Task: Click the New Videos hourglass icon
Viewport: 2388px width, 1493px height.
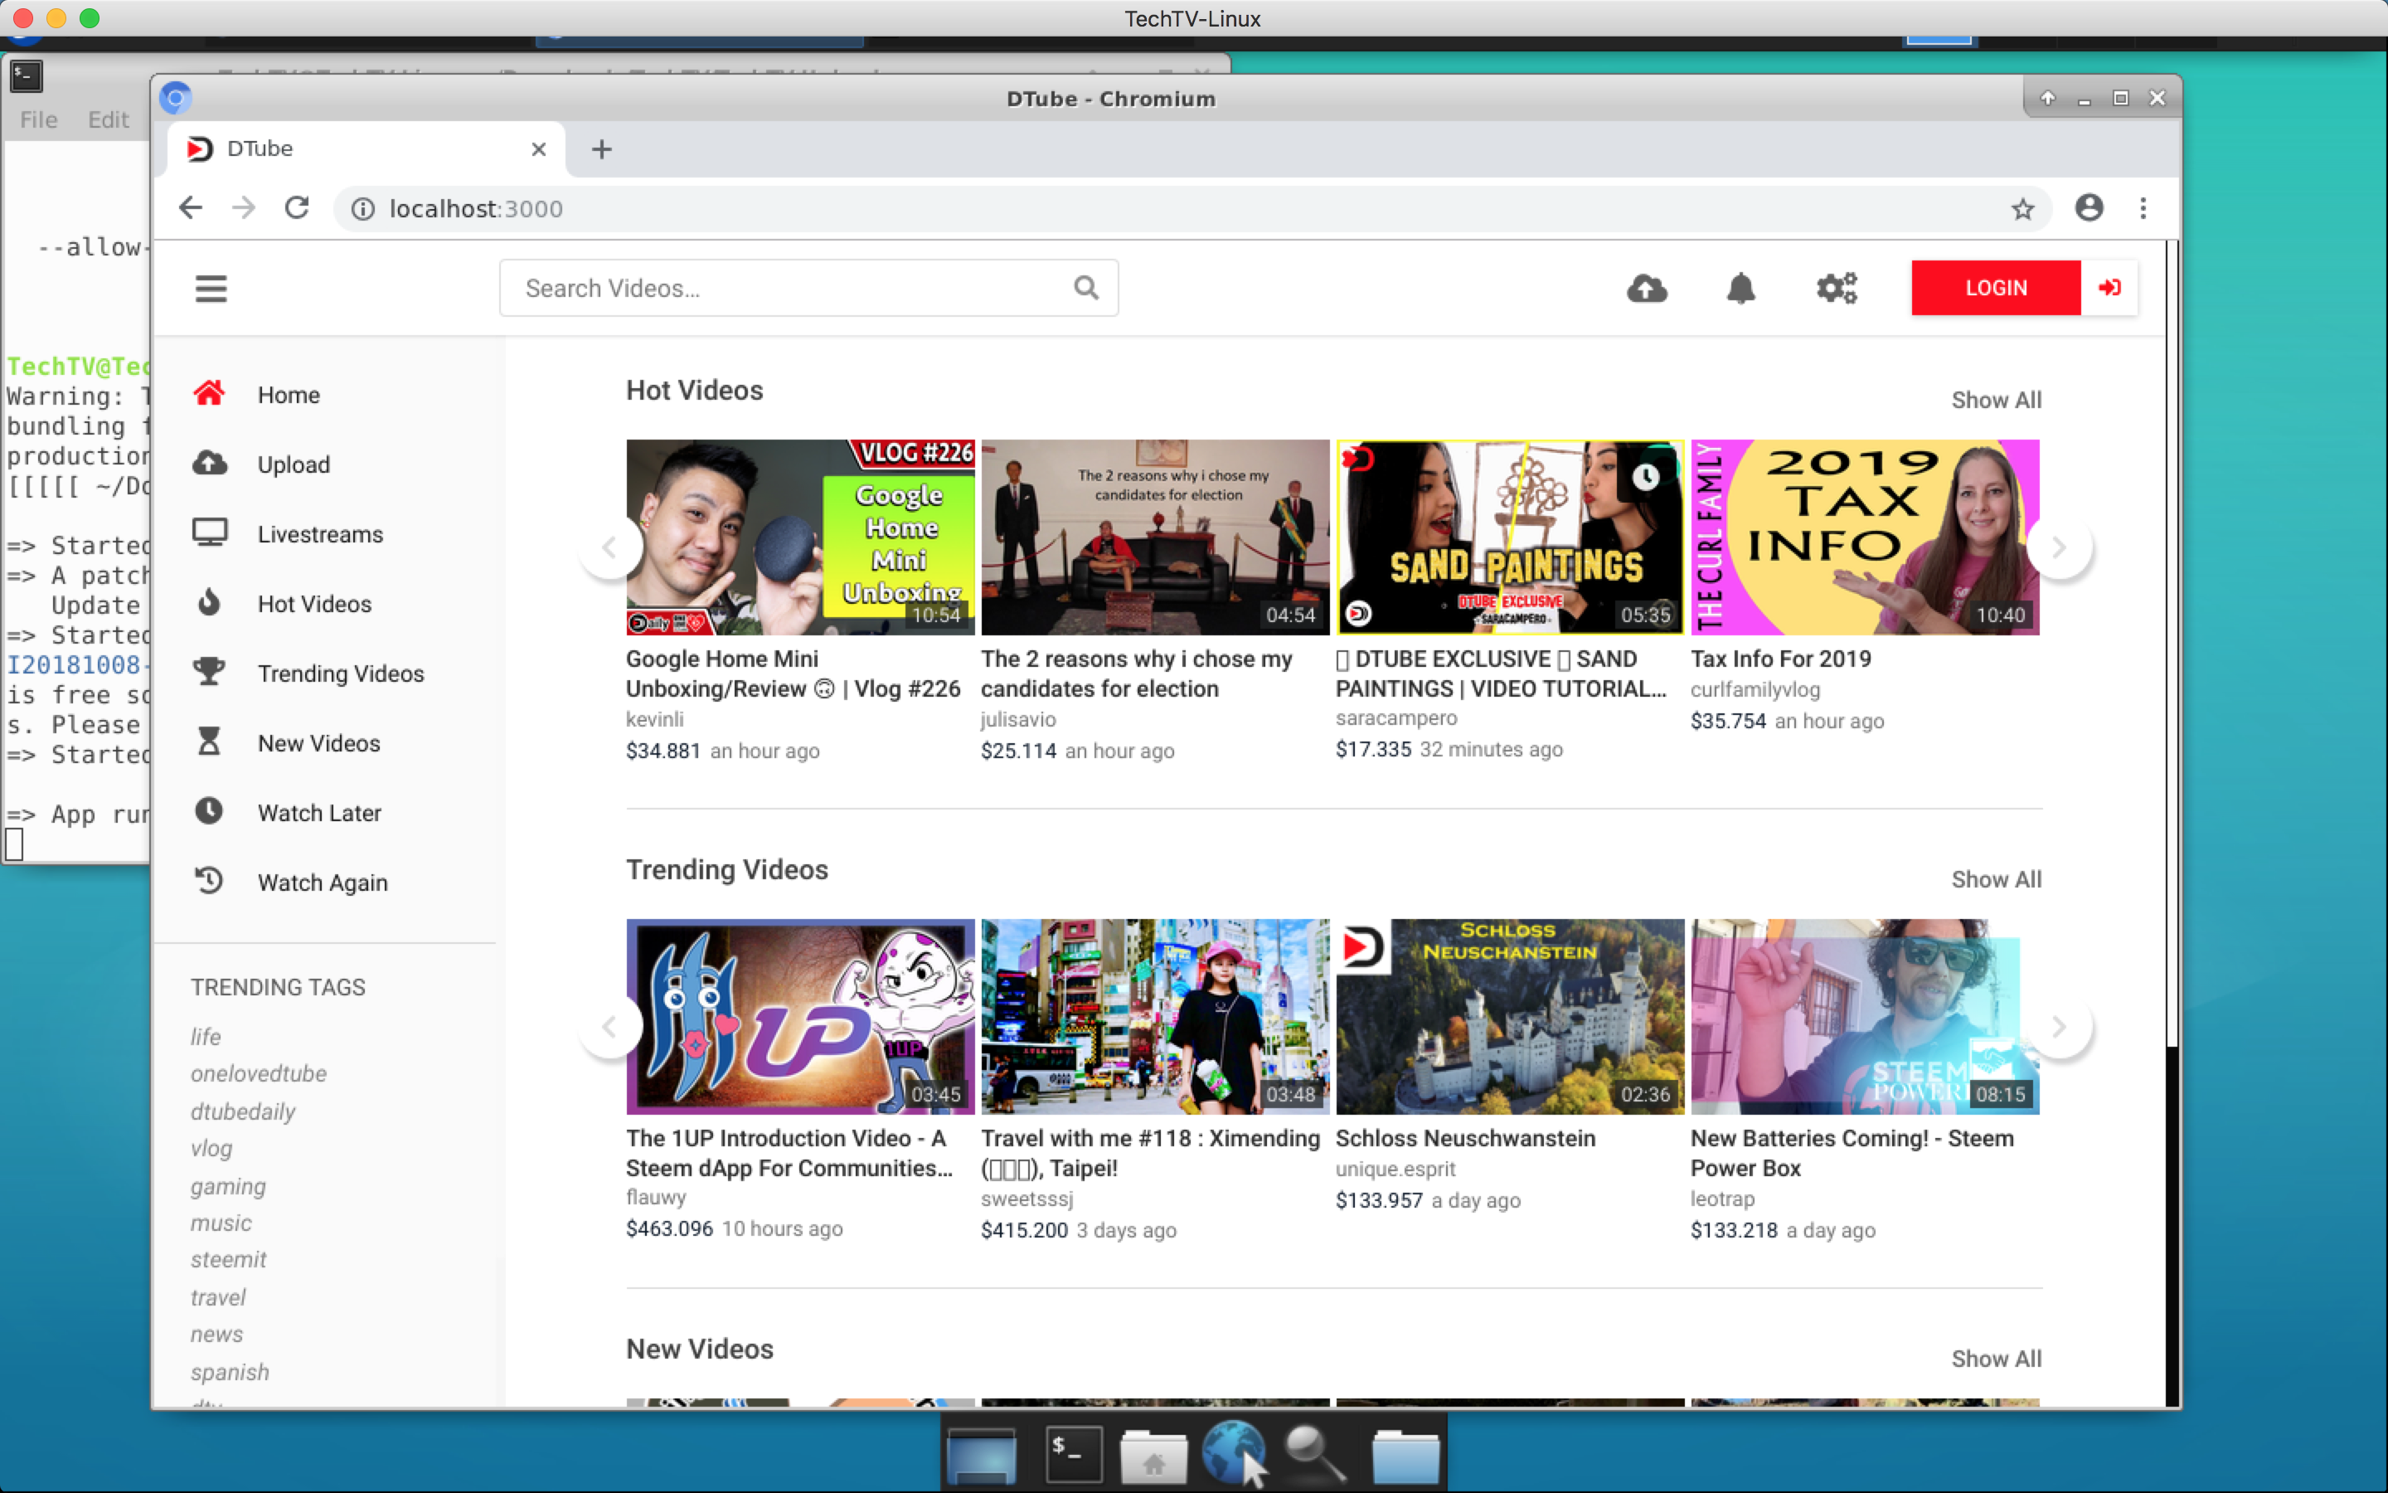Action: [x=209, y=742]
